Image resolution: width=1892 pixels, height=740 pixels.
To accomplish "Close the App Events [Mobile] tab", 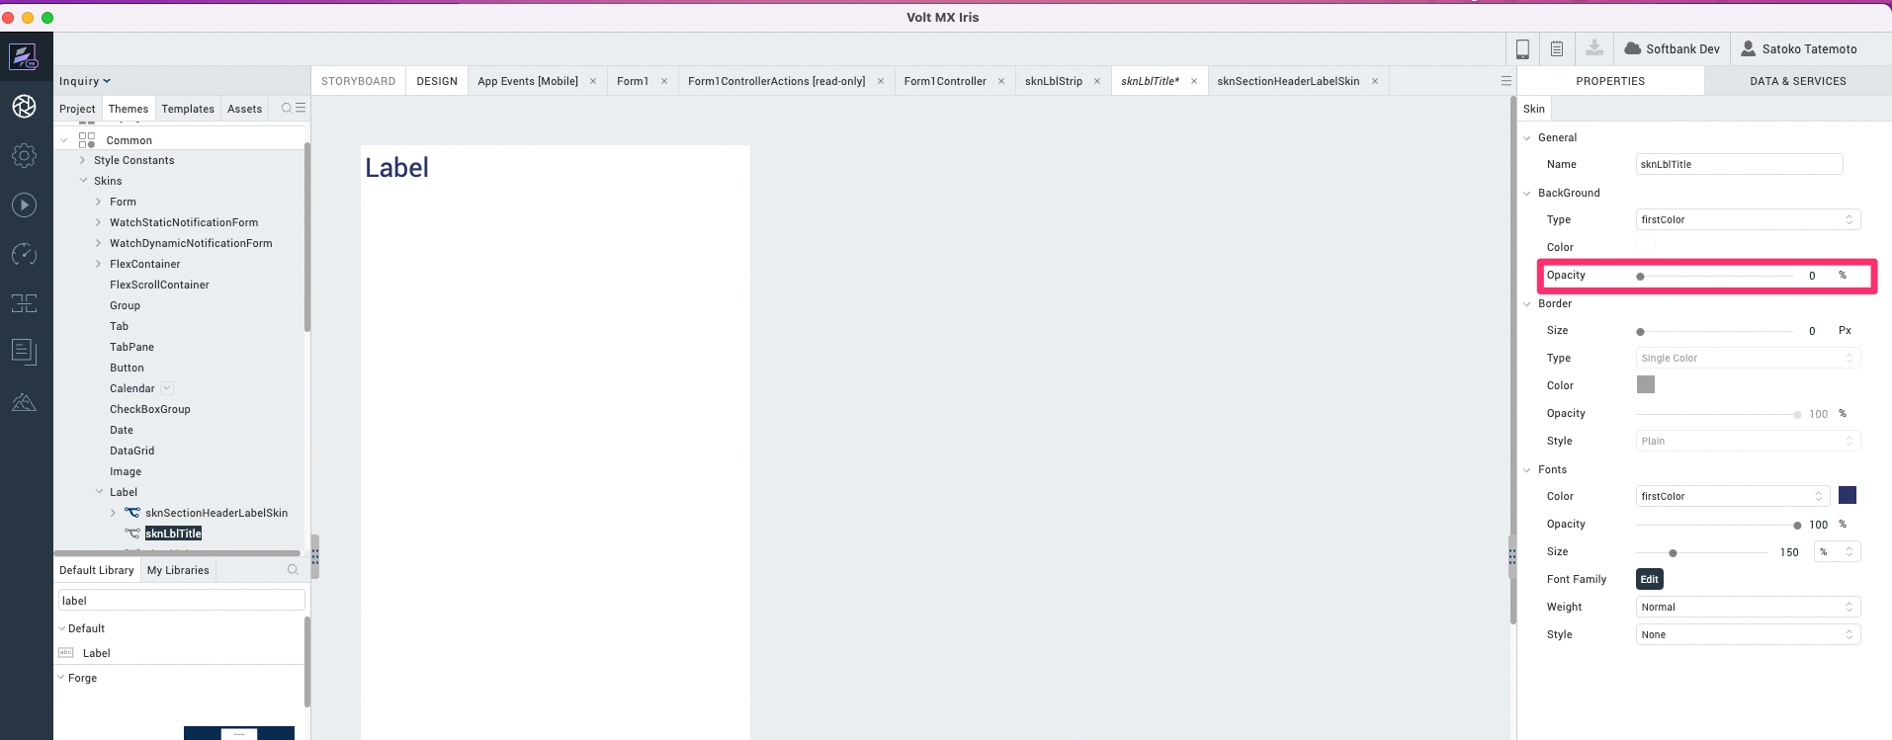I will click(593, 81).
